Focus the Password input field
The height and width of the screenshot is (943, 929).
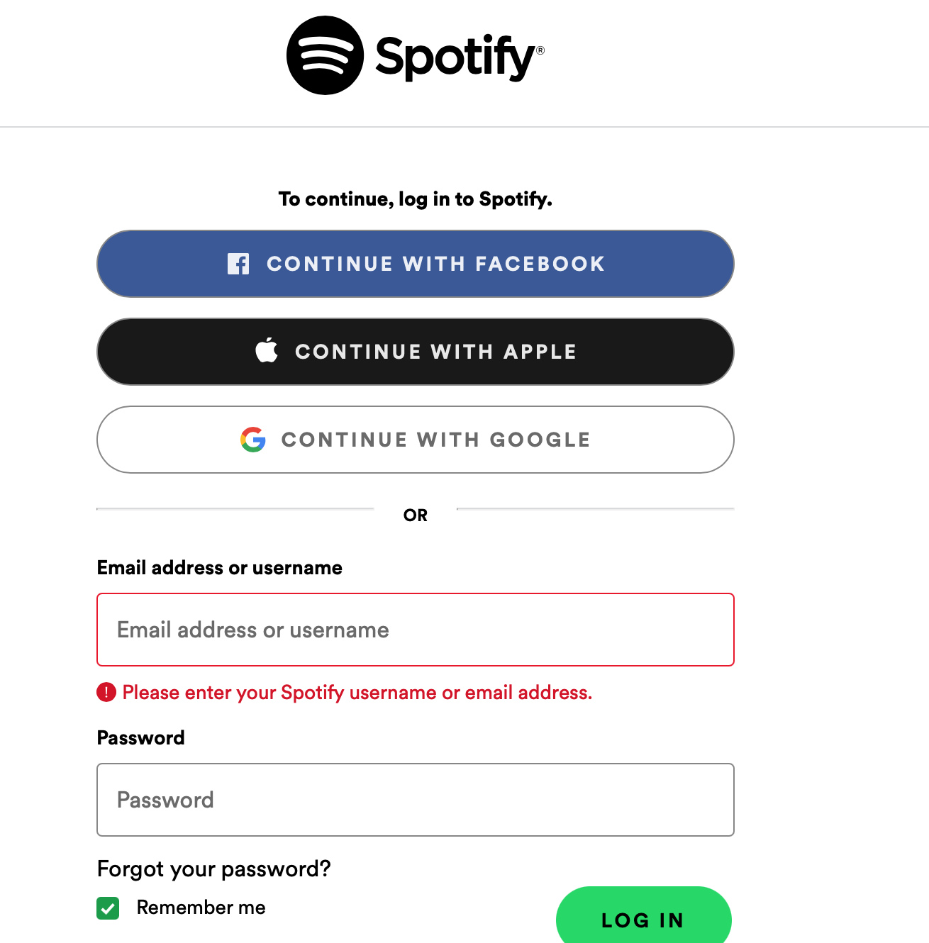(416, 800)
